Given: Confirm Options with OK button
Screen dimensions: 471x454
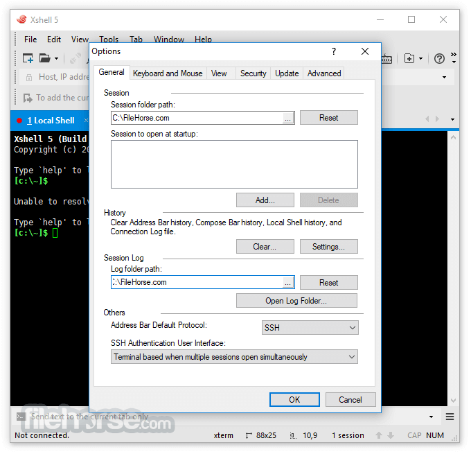Looking at the screenshot, I should coord(294,399).
